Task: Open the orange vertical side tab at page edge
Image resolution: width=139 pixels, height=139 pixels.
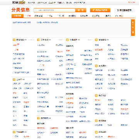Action: coord(133,27)
